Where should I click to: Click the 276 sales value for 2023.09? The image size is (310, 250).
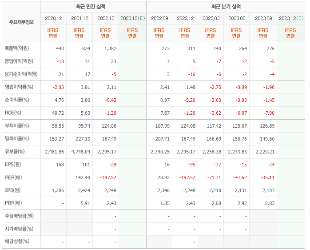point(270,49)
